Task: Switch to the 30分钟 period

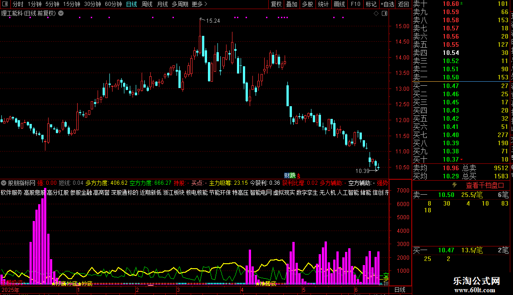Action: tap(92, 4)
